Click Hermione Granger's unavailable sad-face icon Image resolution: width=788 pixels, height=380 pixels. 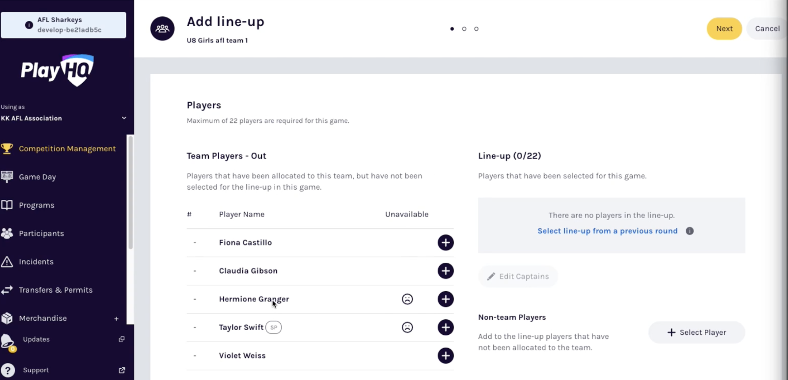tap(407, 299)
